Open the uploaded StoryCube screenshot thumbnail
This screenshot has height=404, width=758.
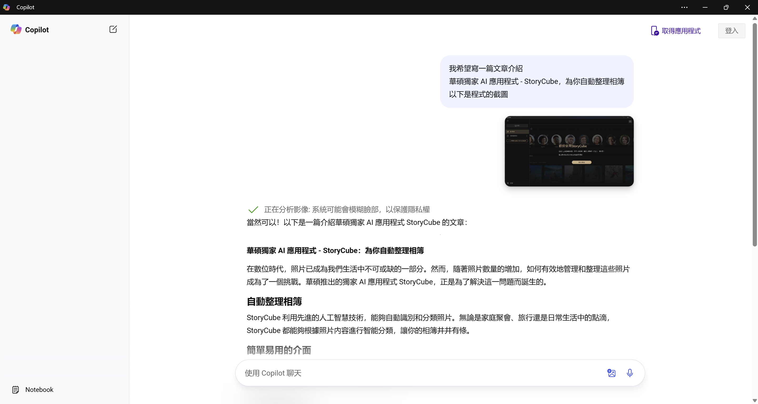[x=569, y=151]
